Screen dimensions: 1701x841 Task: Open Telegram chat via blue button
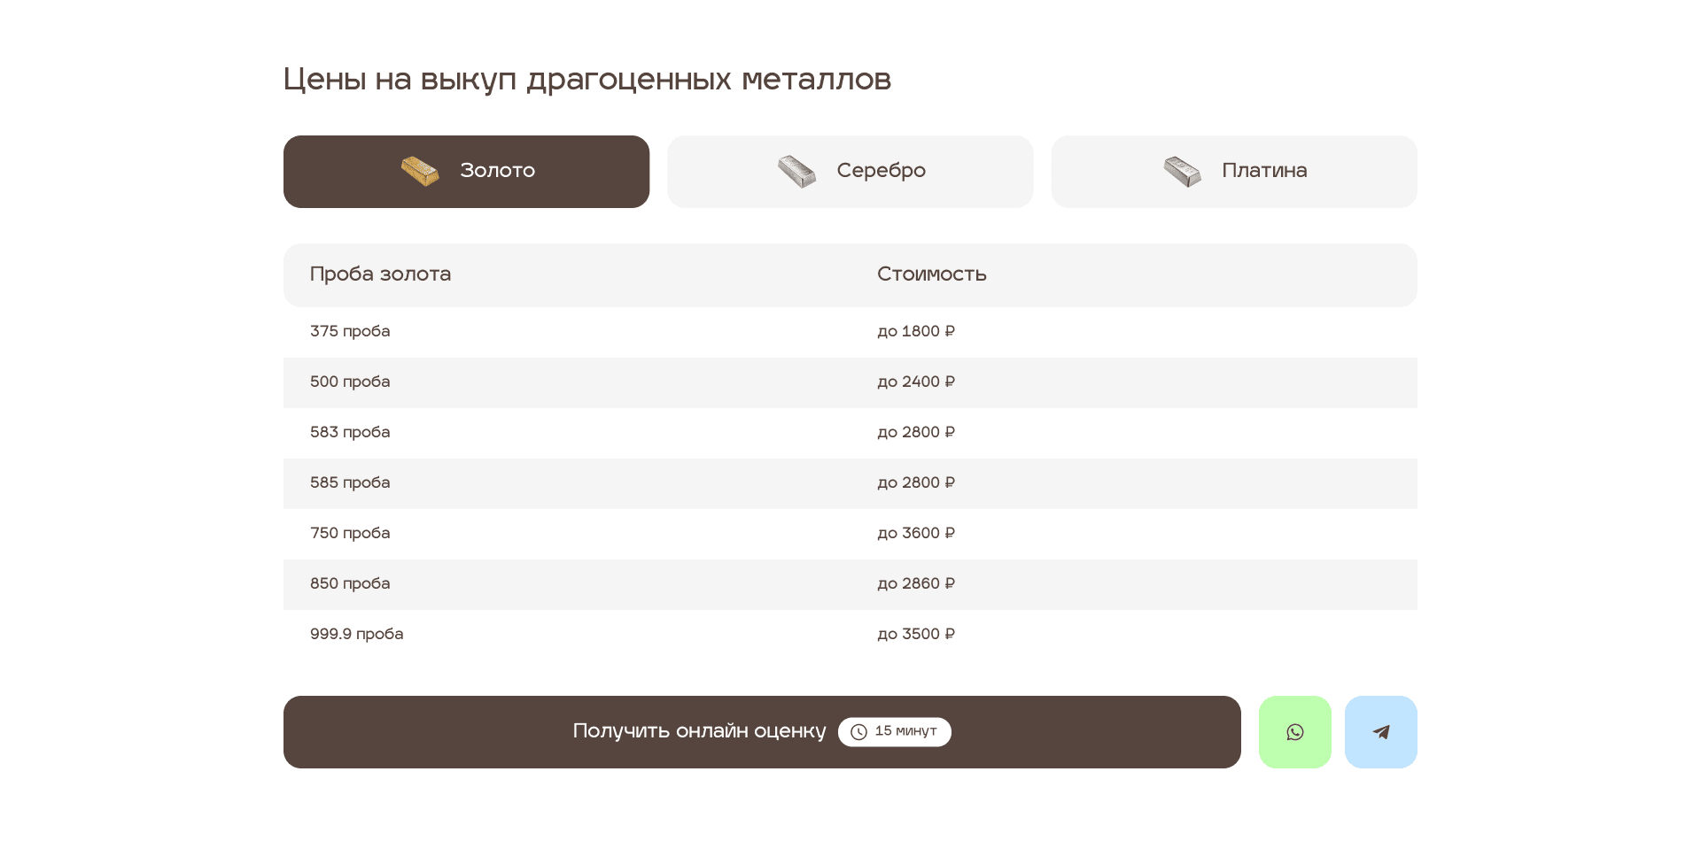[1380, 732]
